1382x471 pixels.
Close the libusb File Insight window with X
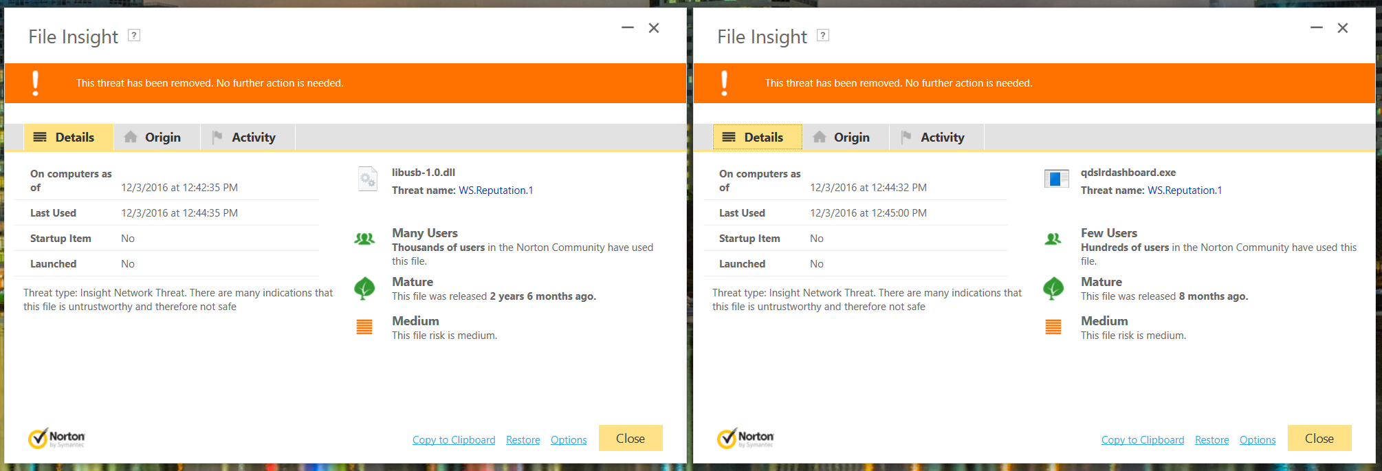(x=654, y=28)
